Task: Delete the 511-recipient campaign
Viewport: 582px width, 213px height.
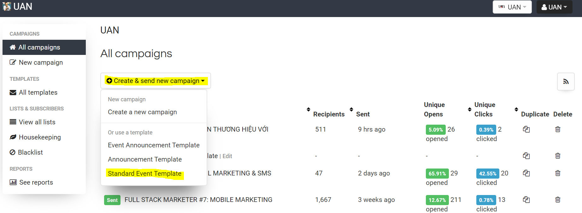Action: point(558,129)
